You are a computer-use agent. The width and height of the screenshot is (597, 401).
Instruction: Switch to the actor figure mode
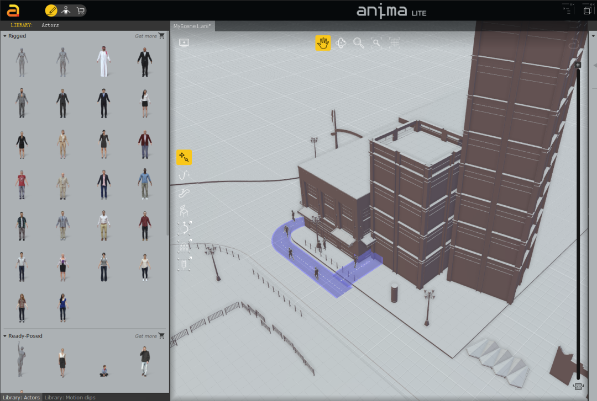pos(66,10)
